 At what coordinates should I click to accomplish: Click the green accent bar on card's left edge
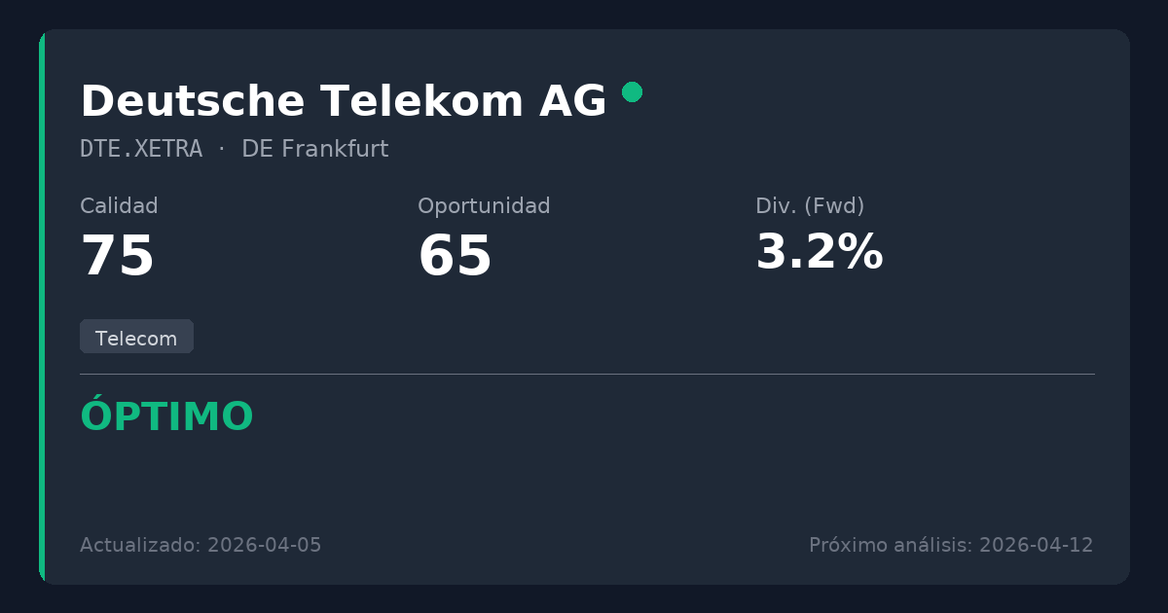[42, 306]
